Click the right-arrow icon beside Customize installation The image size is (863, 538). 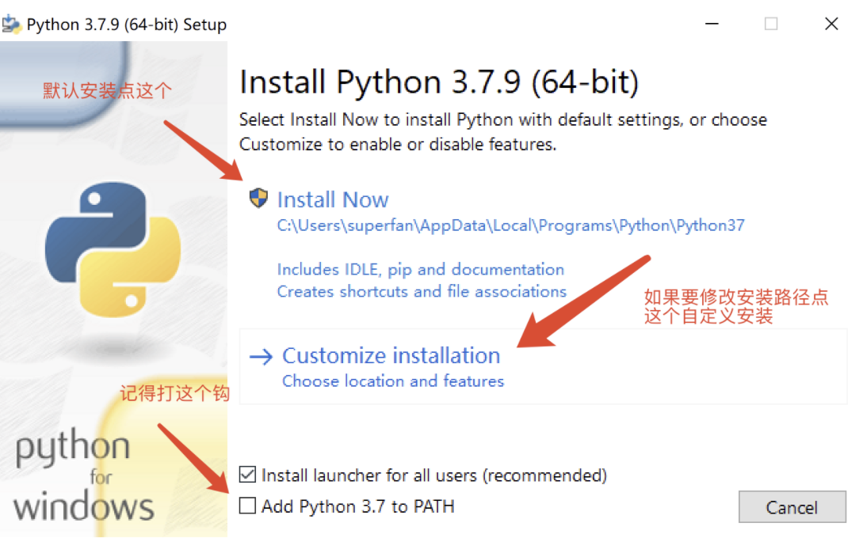(x=261, y=357)
